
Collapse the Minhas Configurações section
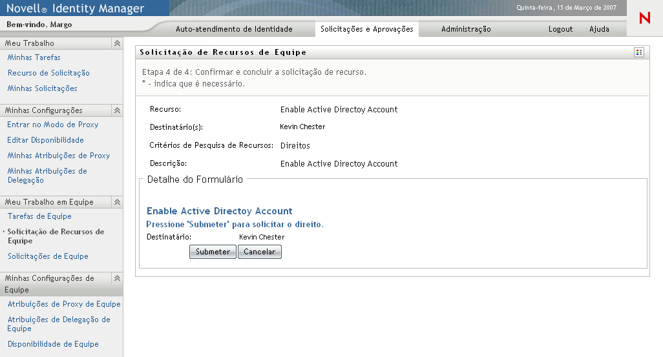point(117,110)
